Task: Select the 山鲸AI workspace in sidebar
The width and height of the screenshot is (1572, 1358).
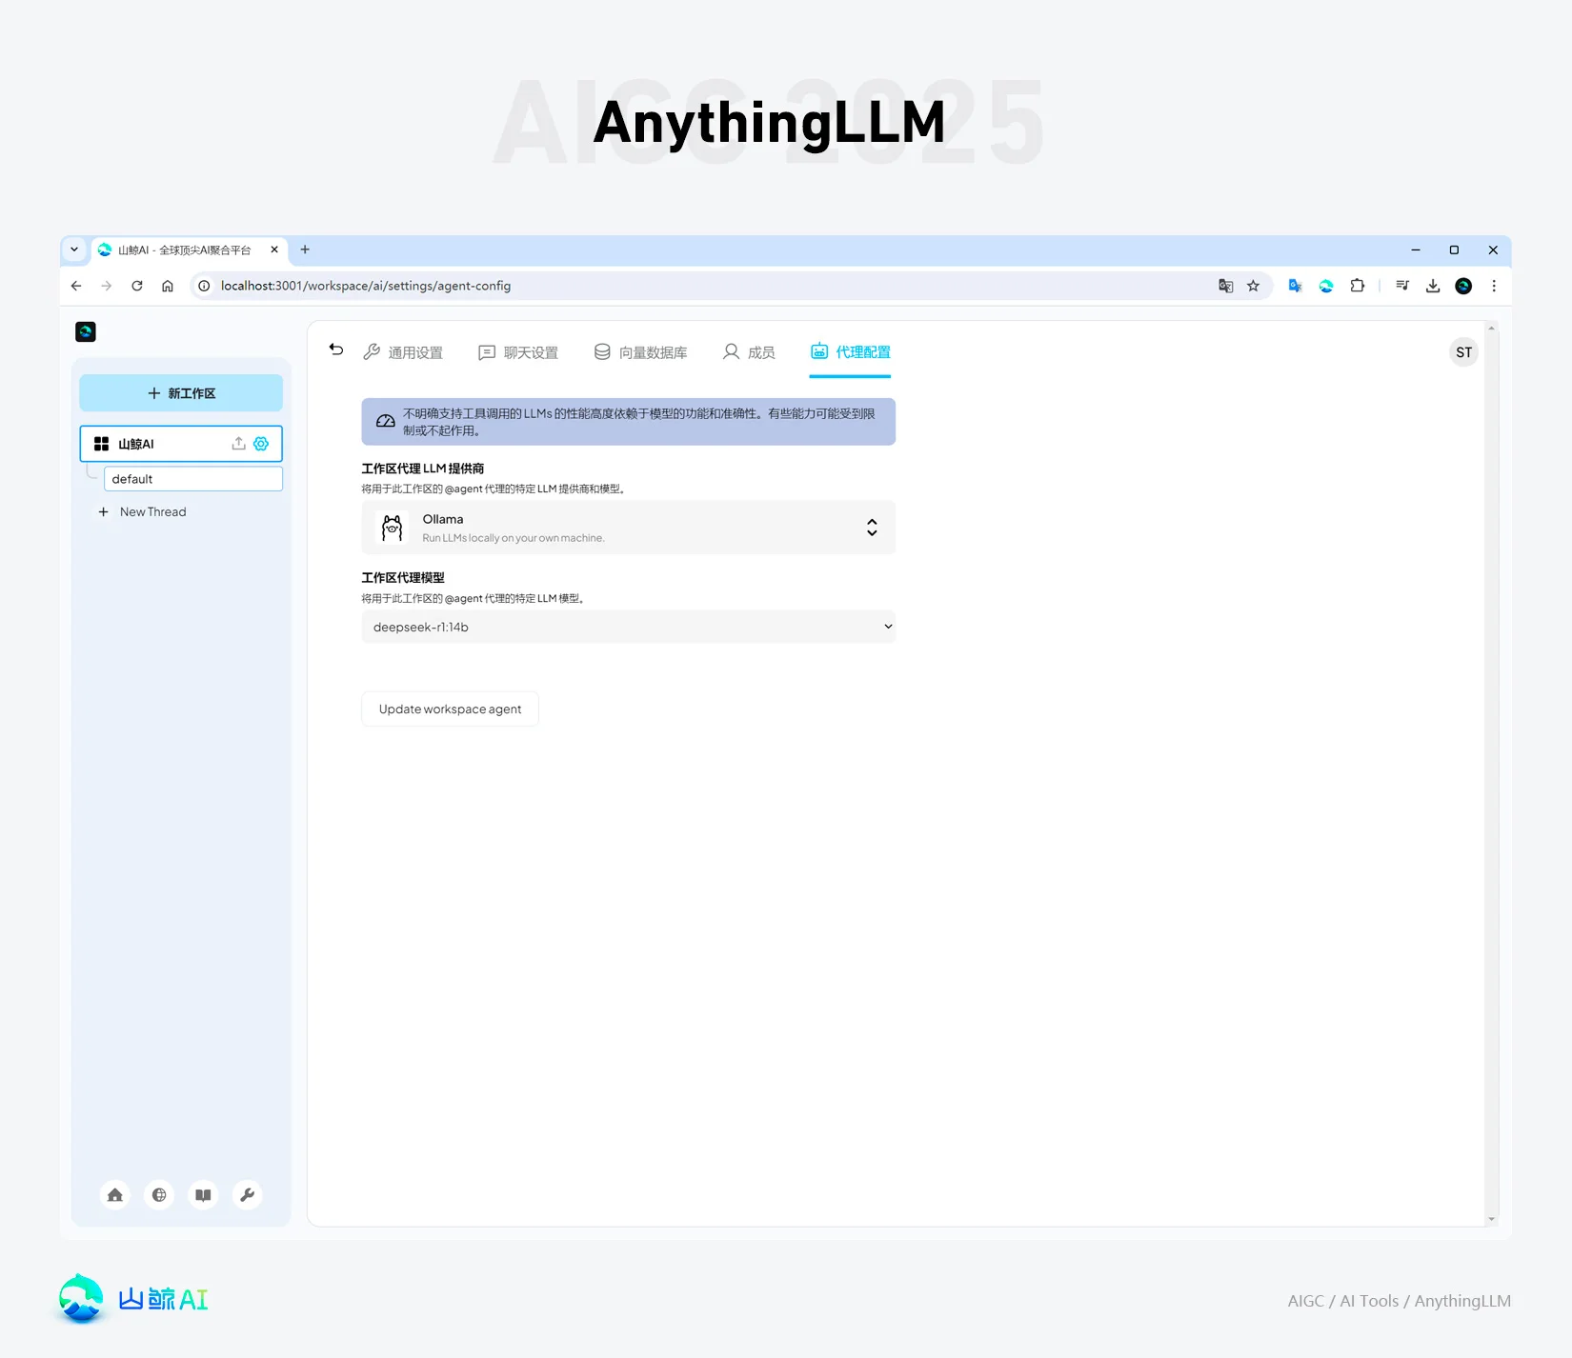Action: click(x=181, y=444)
